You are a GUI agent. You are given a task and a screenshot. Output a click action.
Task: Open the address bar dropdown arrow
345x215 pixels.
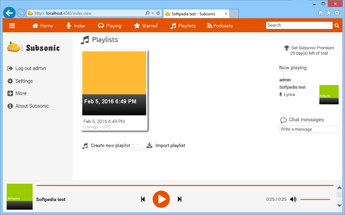[153, 13]
